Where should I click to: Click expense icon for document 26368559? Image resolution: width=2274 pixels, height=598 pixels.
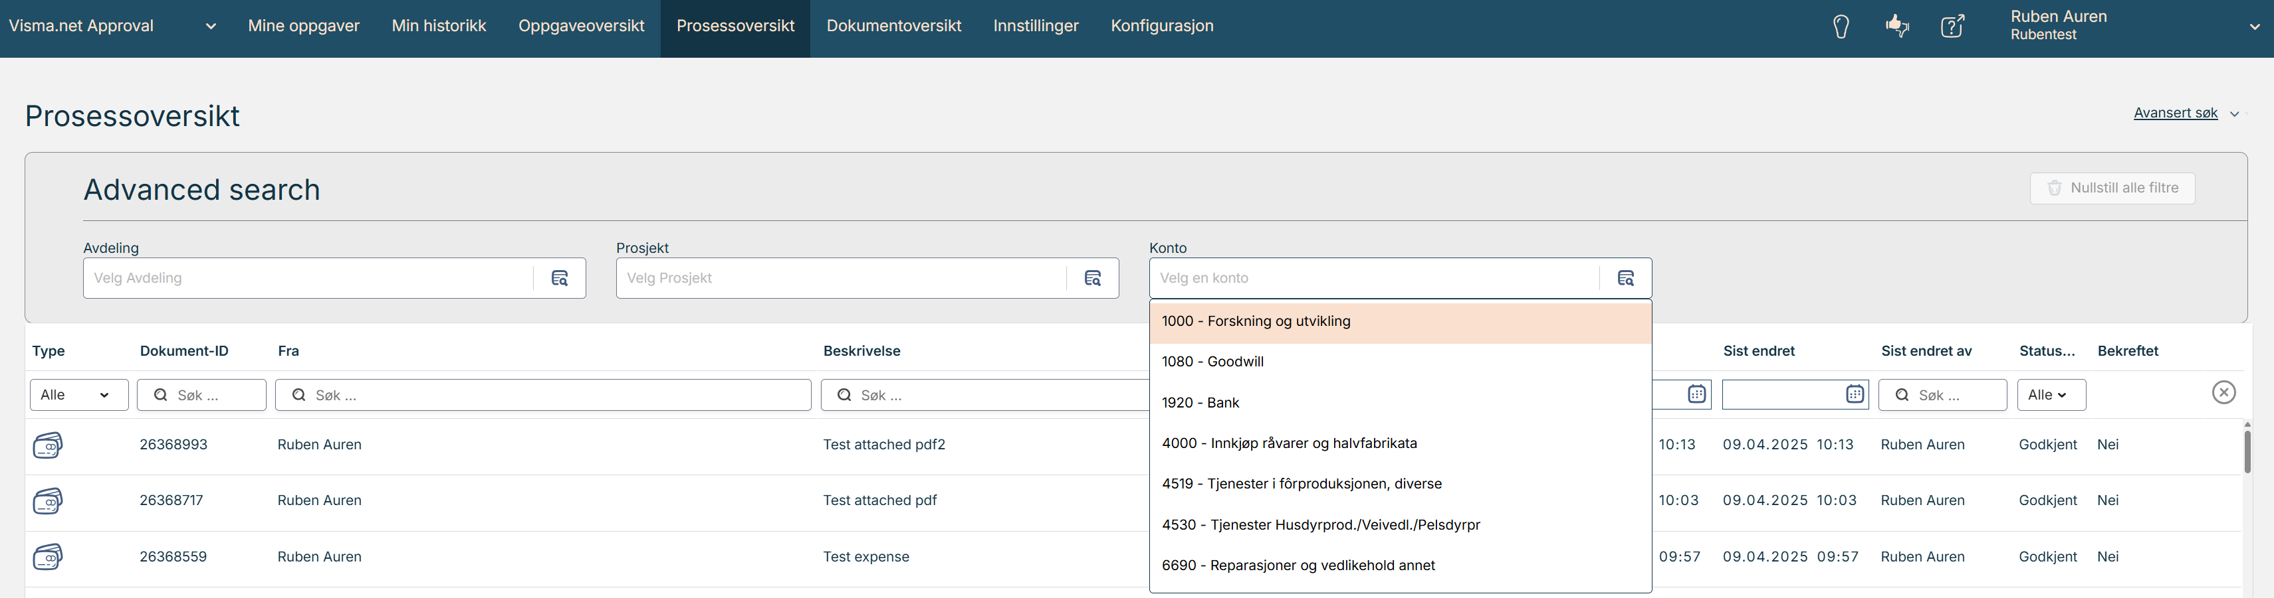click(x=48, y=557)
